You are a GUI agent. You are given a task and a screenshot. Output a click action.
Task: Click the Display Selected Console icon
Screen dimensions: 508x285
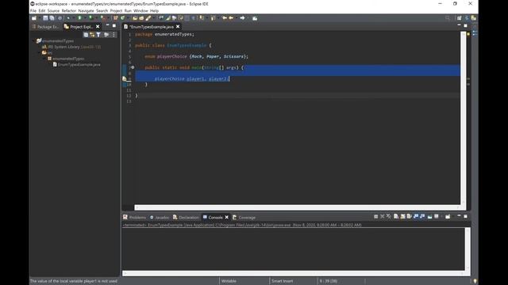[437, 216]
